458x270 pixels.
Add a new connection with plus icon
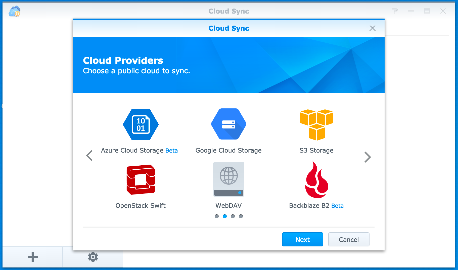click(33, 257)
